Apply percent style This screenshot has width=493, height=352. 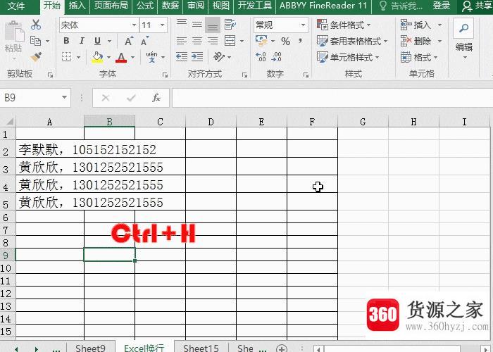(x=285, y=41)
